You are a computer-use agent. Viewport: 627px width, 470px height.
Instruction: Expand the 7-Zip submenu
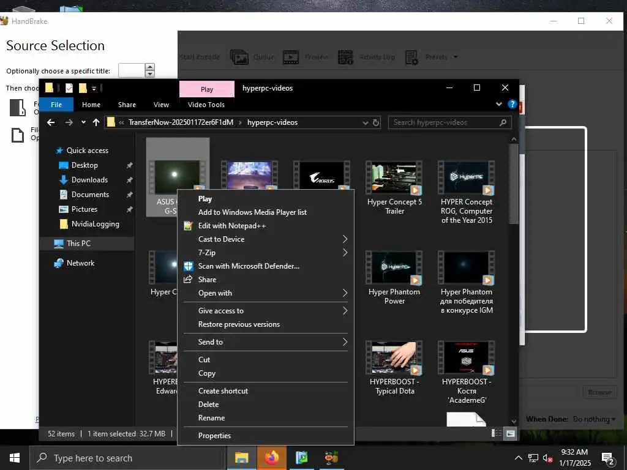click(x=266, y=253)
